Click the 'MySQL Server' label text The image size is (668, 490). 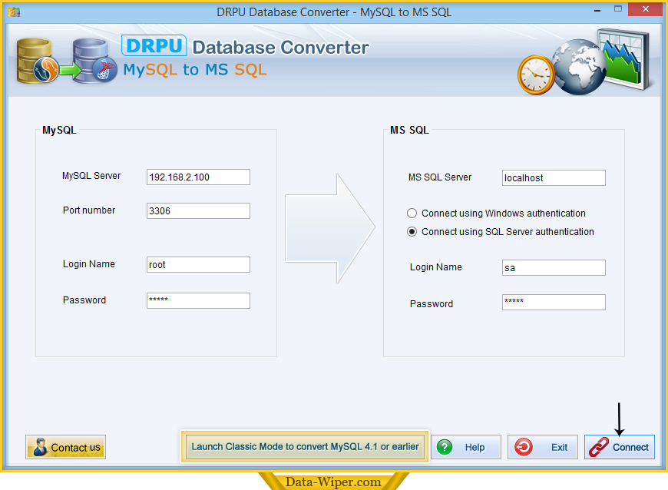(91, 176)
